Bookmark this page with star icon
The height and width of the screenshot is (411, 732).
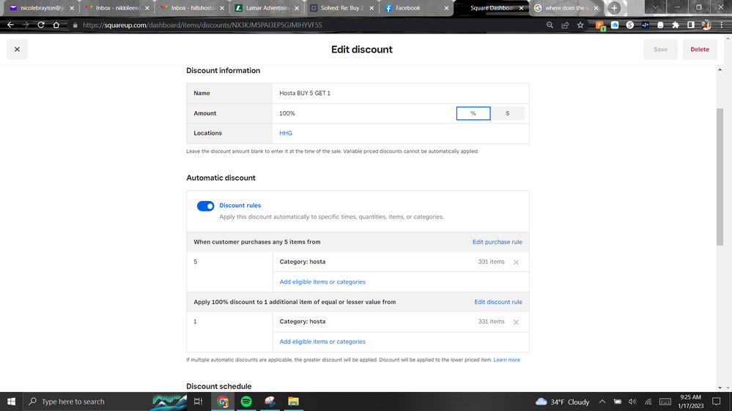pyautogui.click(x=580, y=25)
